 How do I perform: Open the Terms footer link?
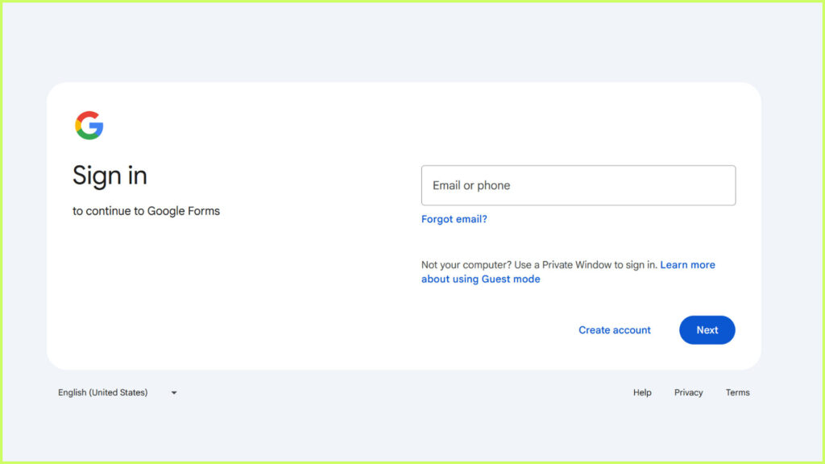(x=737, y=392)
